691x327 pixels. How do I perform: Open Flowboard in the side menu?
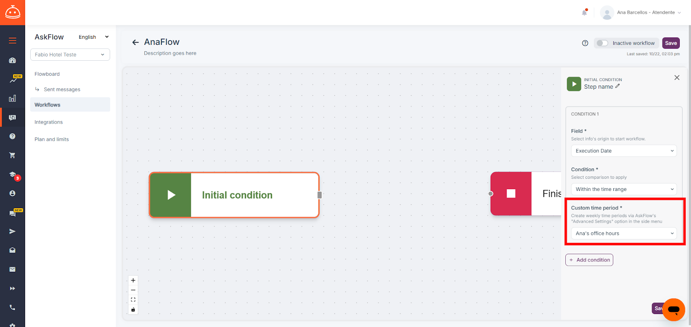coord(47,74)
